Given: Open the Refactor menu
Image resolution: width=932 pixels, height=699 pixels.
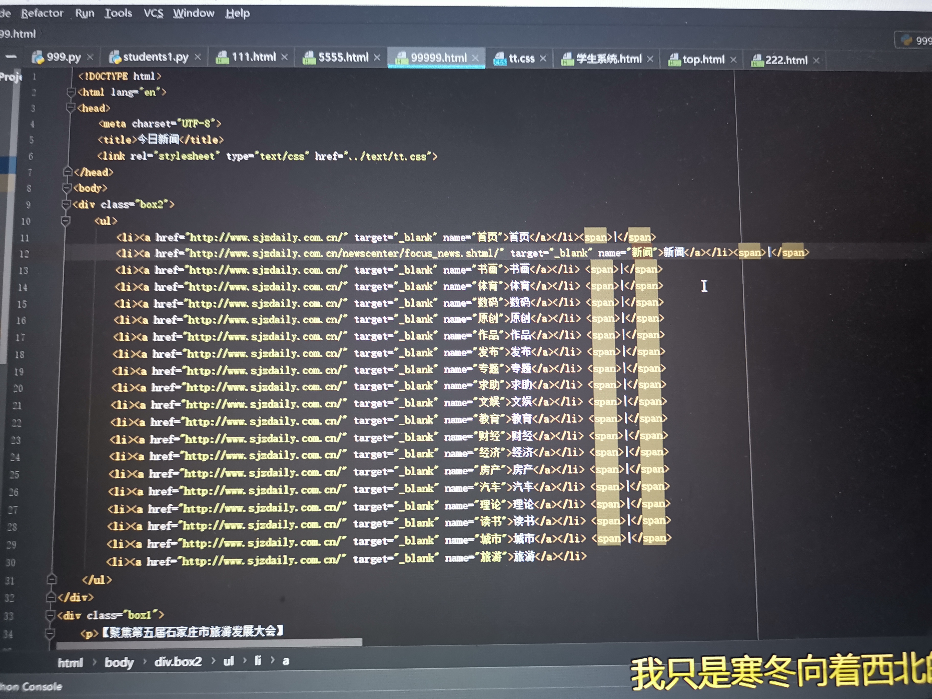Looking at the screenshot, I should tap(42, 13).
